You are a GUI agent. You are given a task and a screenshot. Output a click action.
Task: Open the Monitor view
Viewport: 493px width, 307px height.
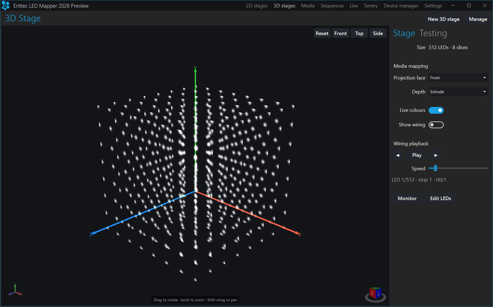407,198
